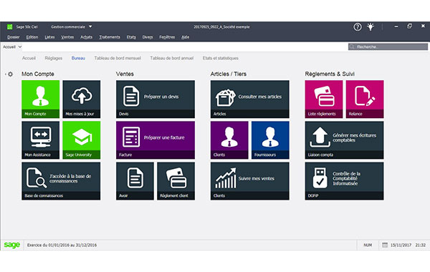The image size is (430, 272).
Task: Click the 21:32 time in status bar
Action: (x=421, y=245)
